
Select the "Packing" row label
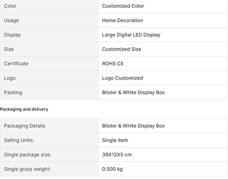pos(13,92)
